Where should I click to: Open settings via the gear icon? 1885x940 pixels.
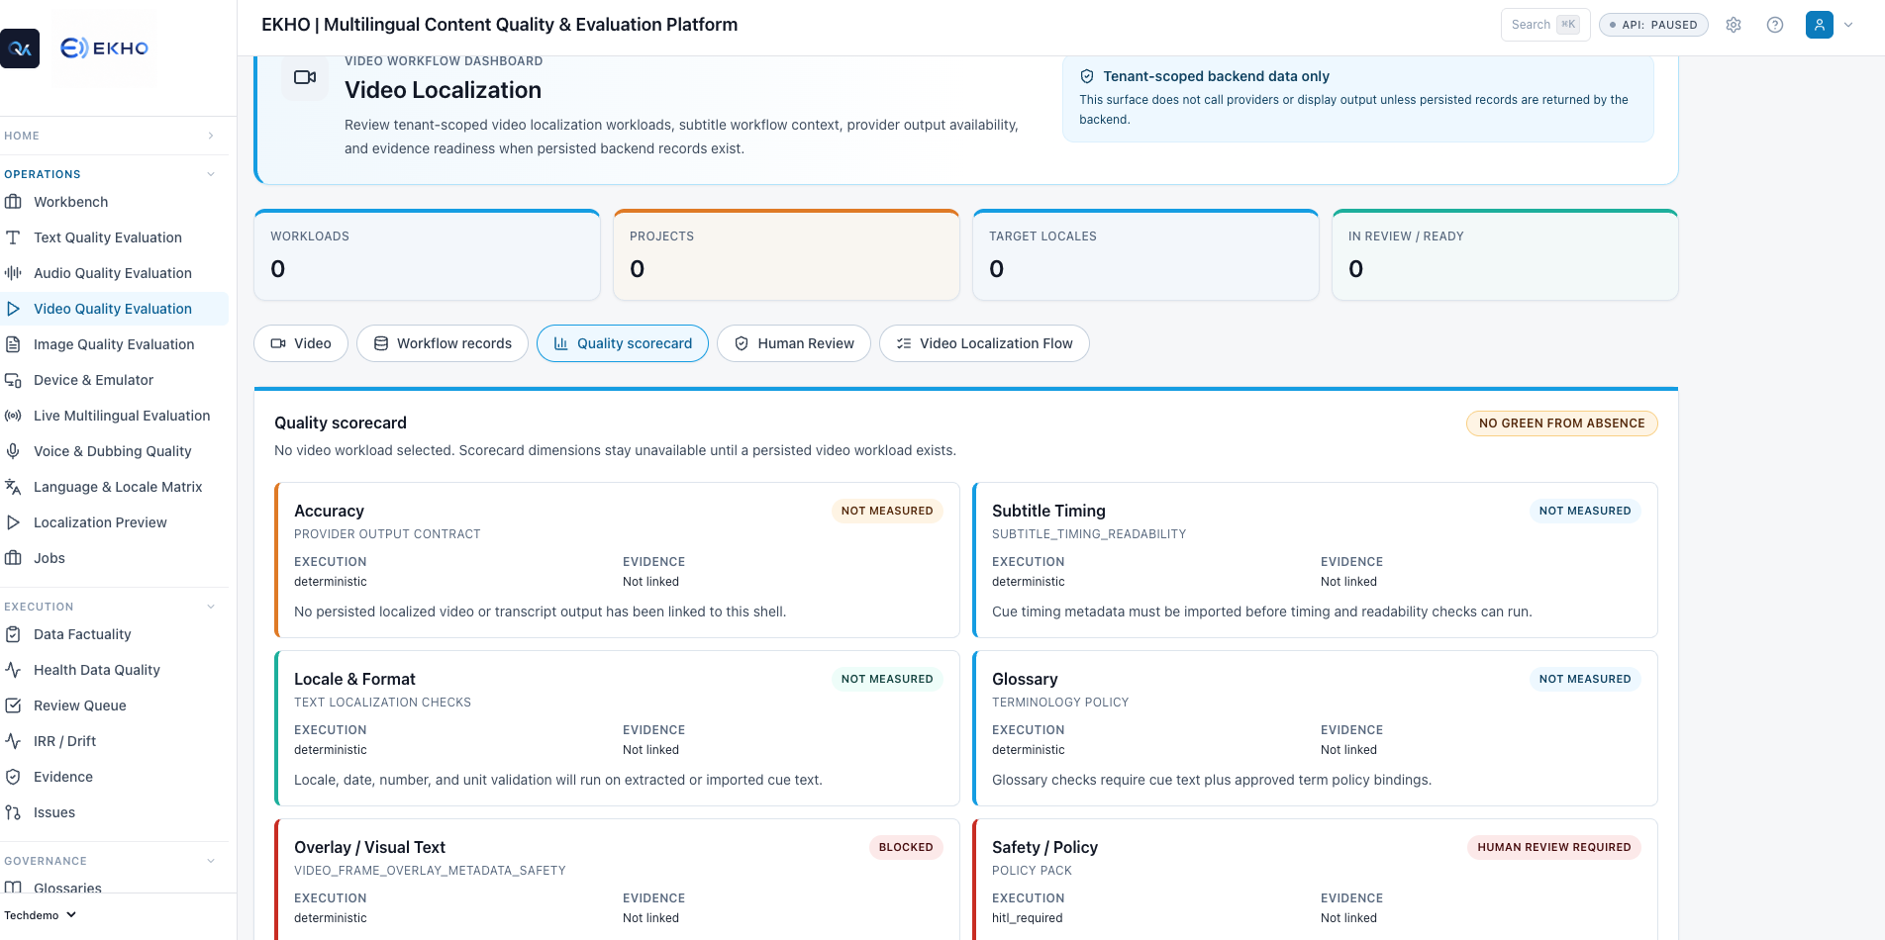pos(1734,25)
